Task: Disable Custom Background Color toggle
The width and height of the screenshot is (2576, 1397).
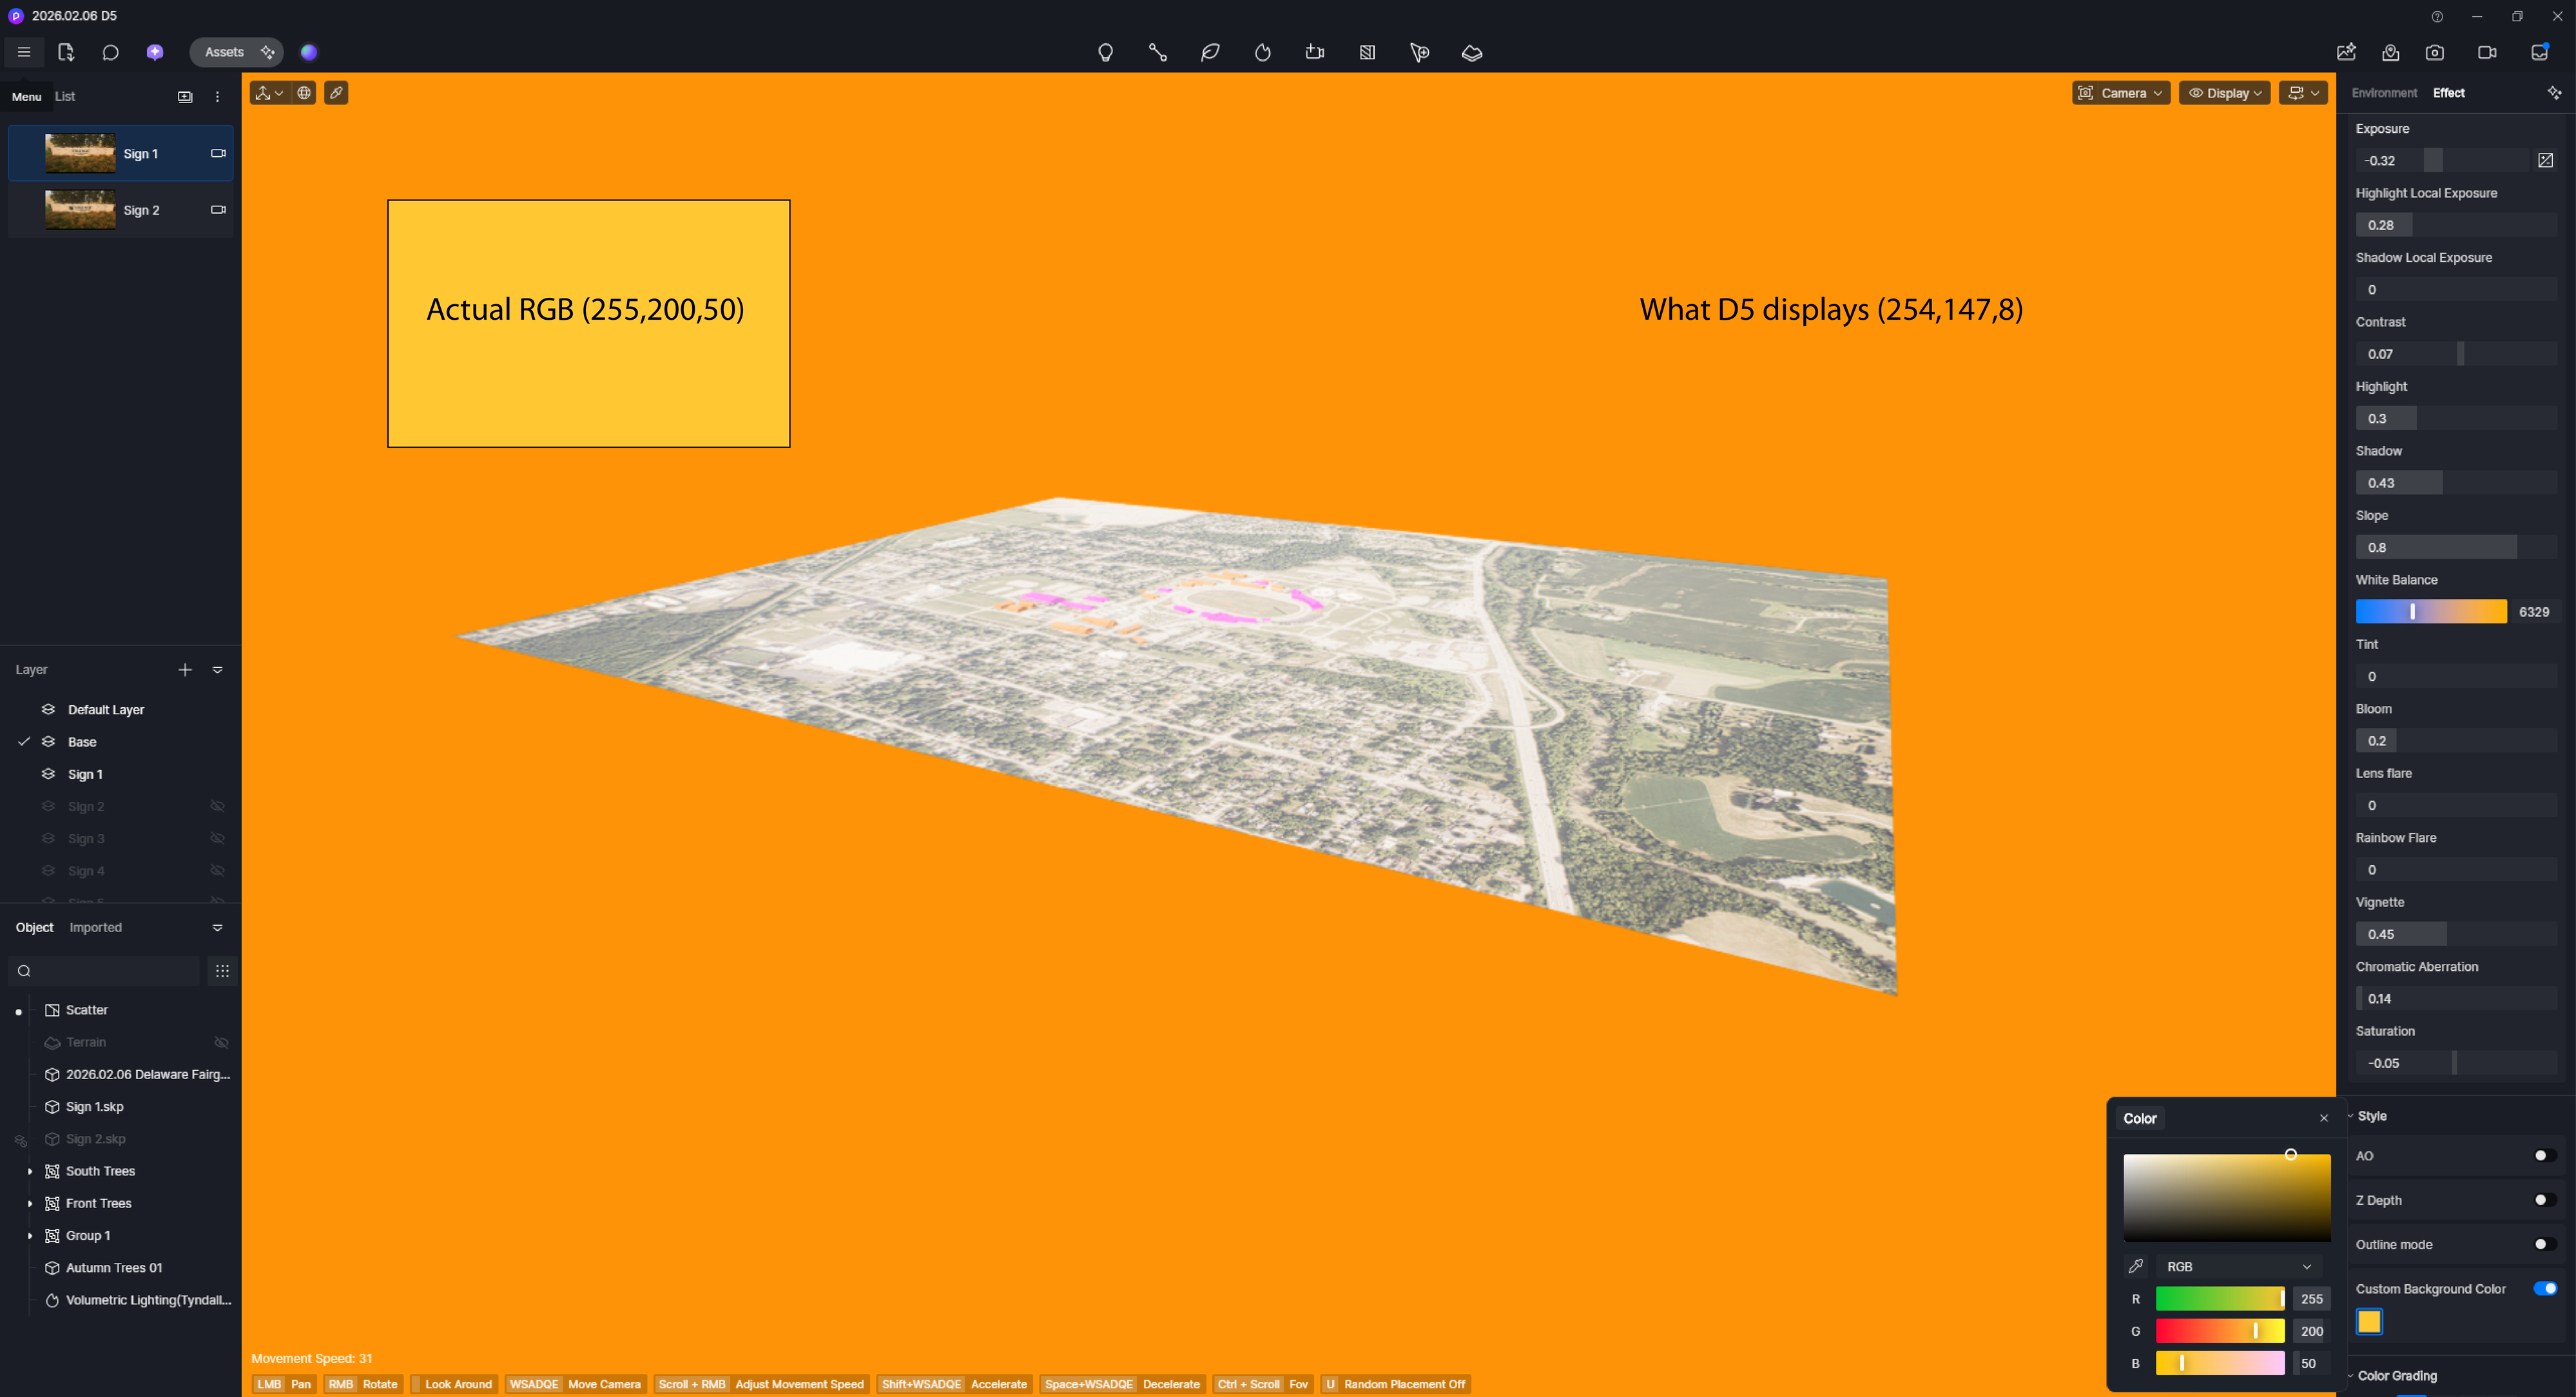Action: click(x=2544, y=1288)
